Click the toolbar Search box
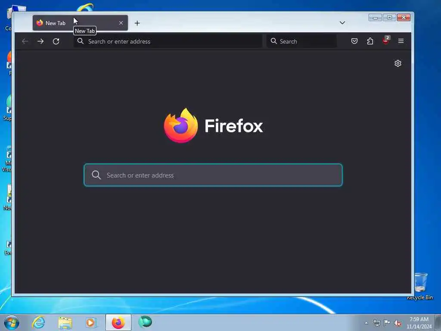This screenshot has height=331, width=441. (301, 41)
